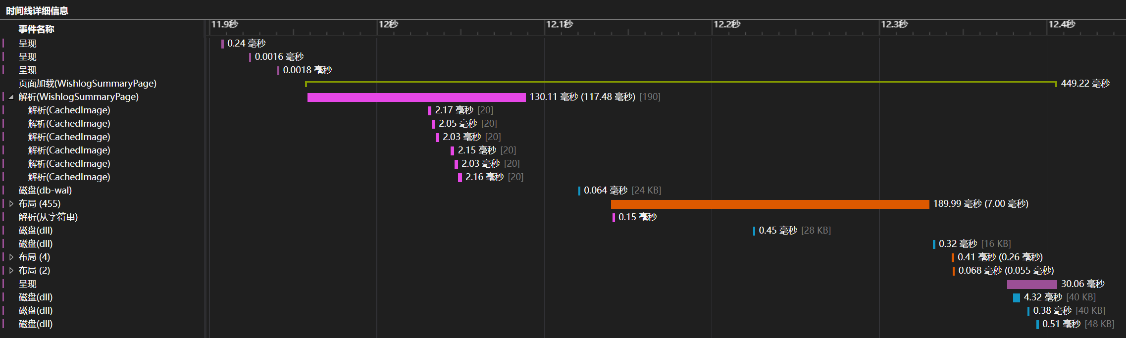Click the 事件名称 column header
Image resolution: width=1126 pixels, height=338 pixels.
click(x=36, y=29)
